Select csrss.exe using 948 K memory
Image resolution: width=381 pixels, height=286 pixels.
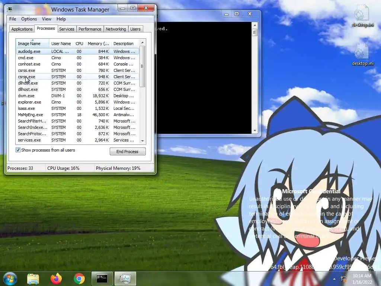point(77,77)
